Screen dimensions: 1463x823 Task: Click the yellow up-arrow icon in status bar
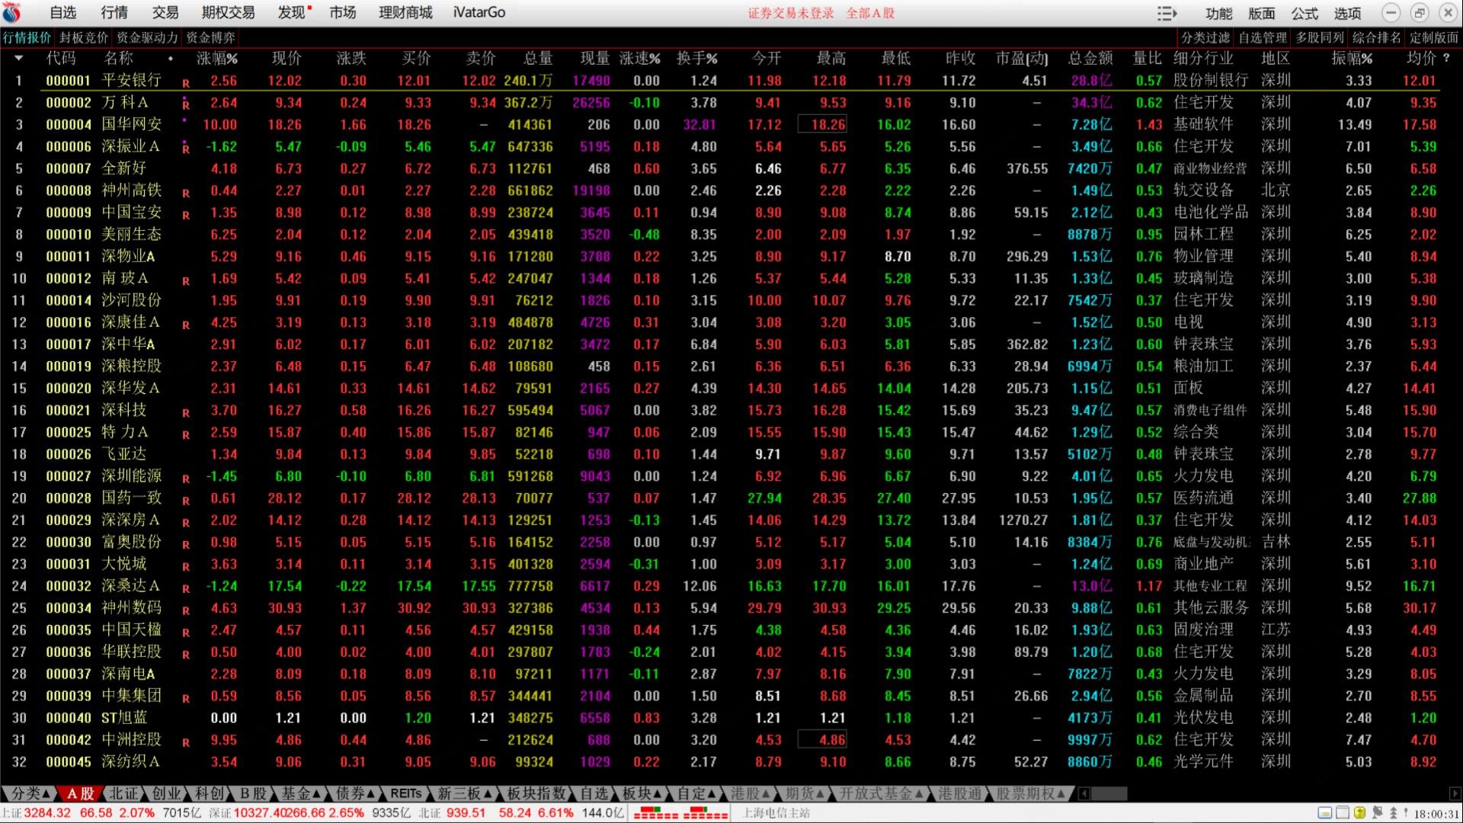click(x=1359, y=813)
